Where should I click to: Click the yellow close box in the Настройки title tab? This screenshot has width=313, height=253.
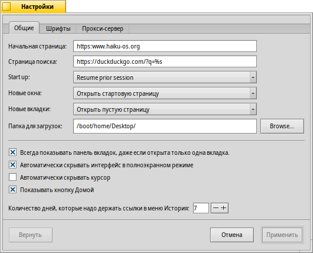point(6,7)
